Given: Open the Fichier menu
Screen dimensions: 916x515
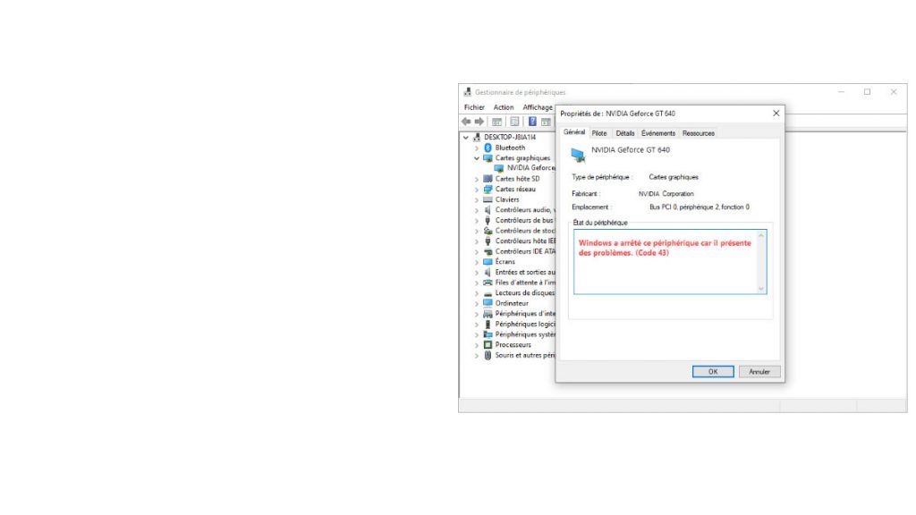Looking at the screenshot, I should 473,107.
